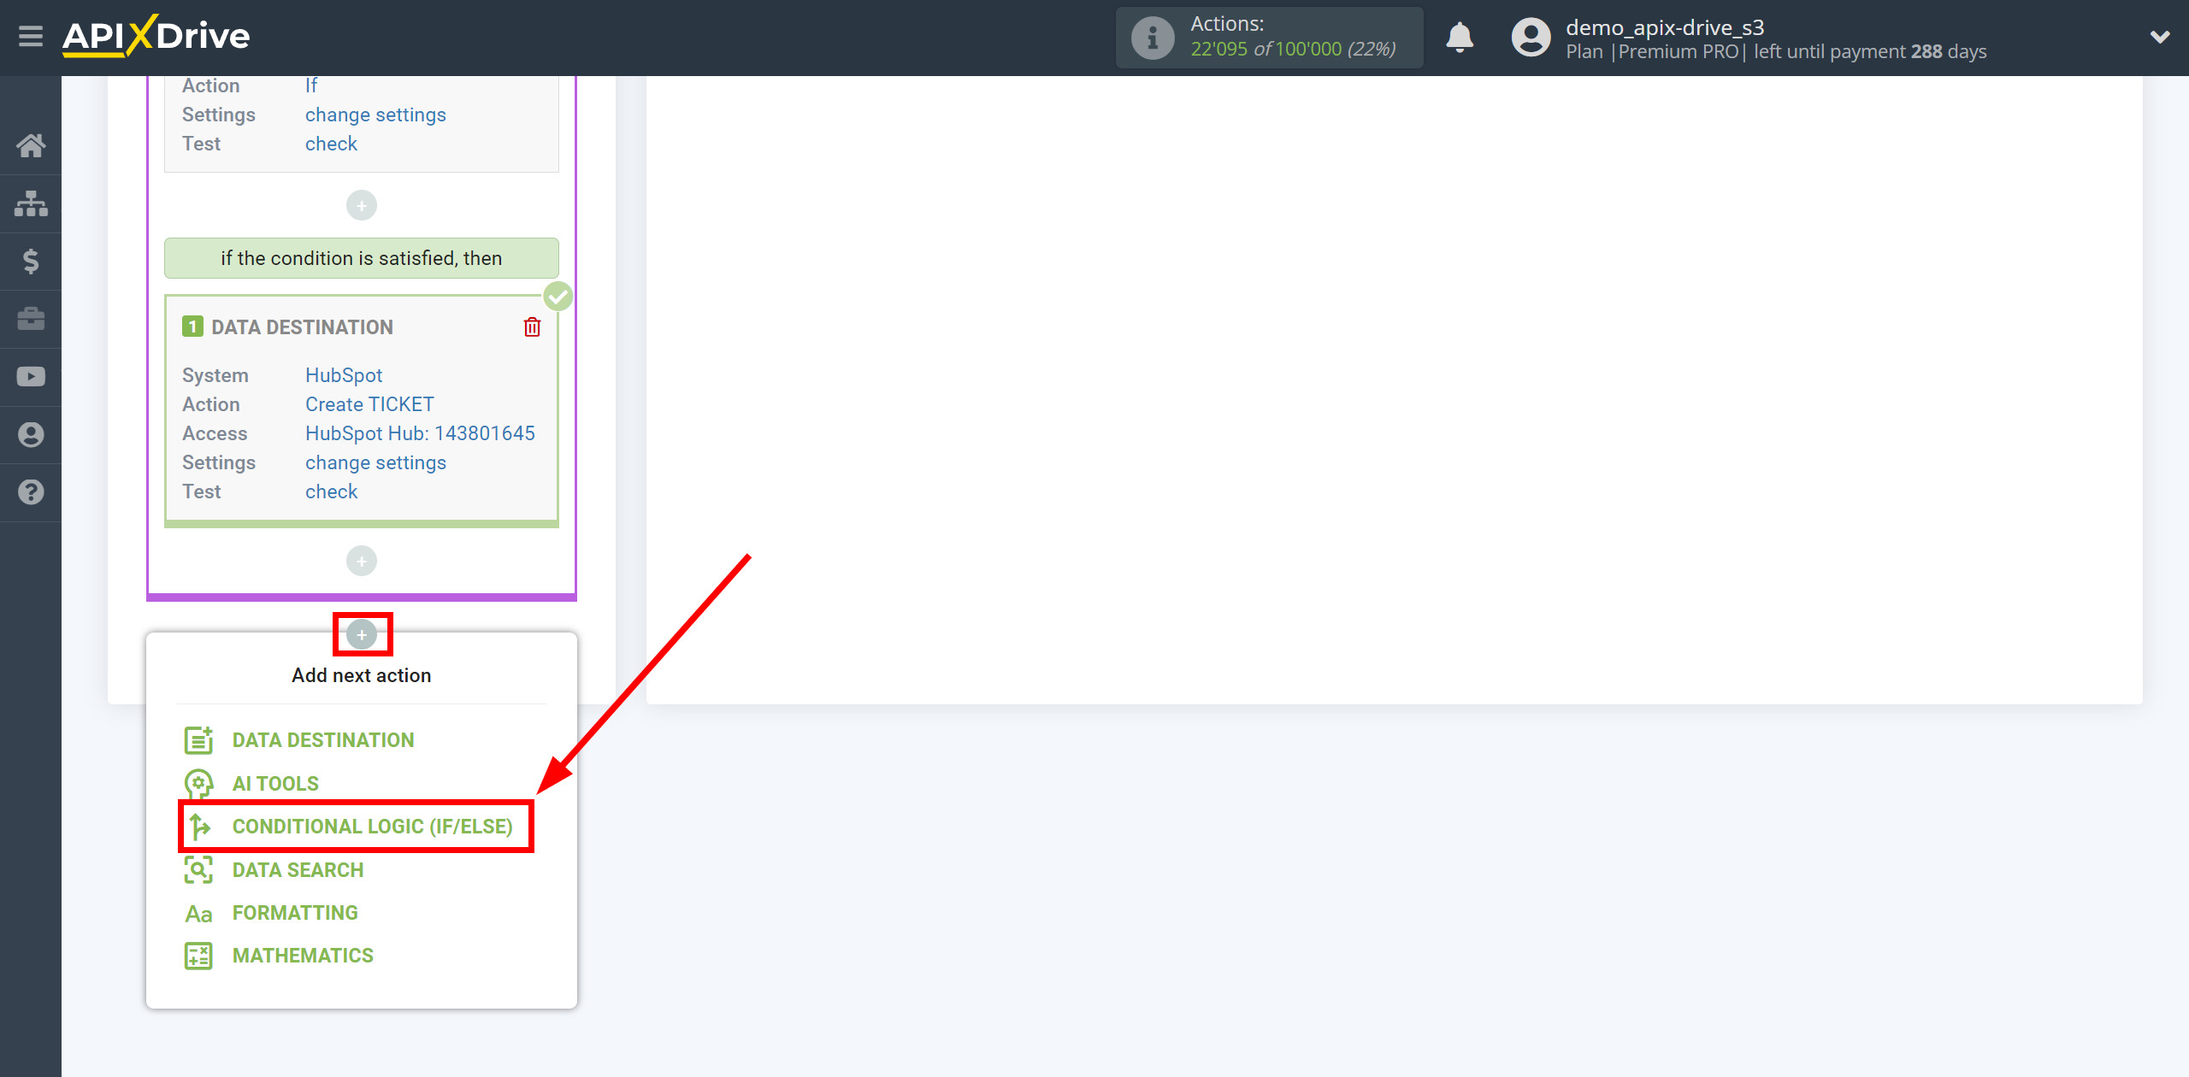Click the plus connector between workflow steps
Viewport: 2189px width, 1077px height.
tap(360, 635)
